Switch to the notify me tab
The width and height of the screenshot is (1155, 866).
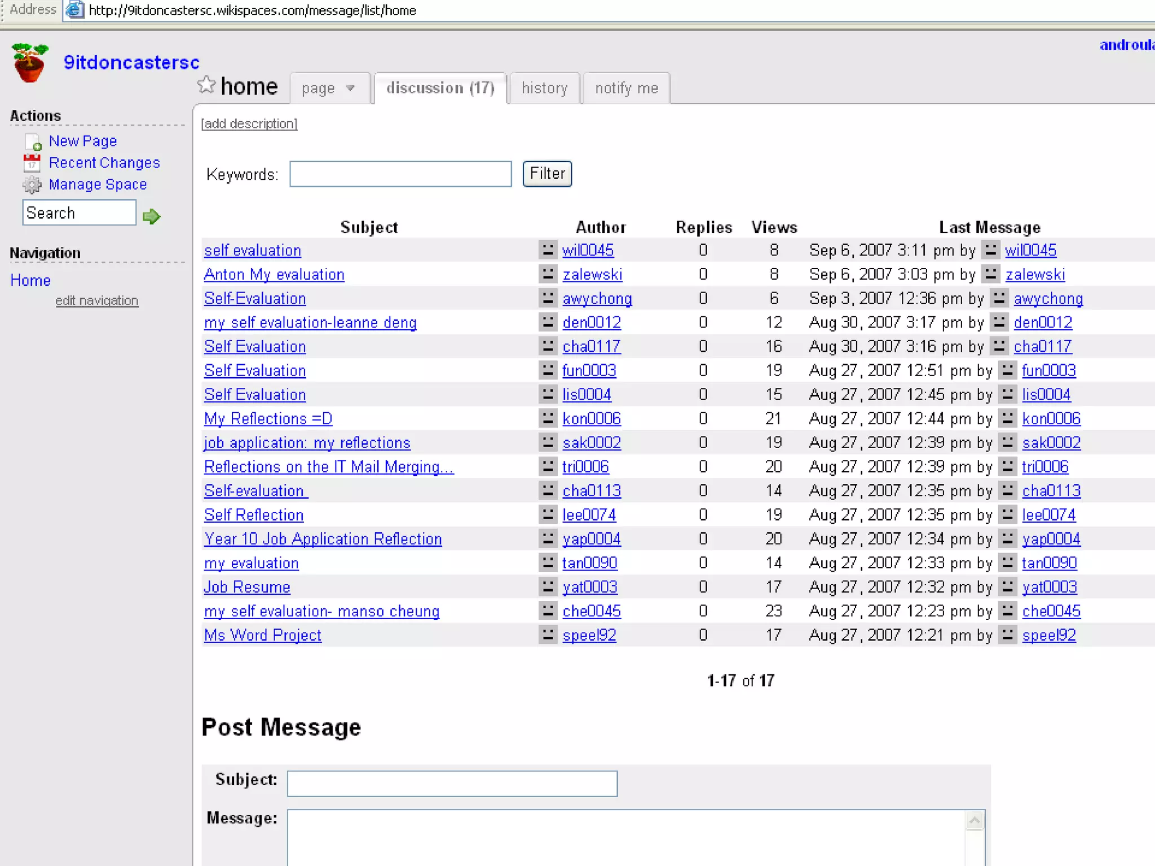tap(626, 89)
